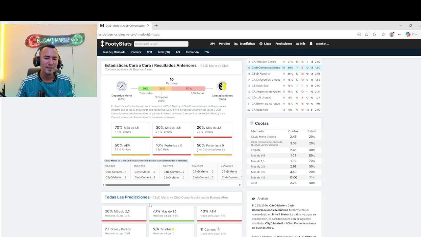Click the red 50% victories bar segment
Screen dimensions: 421x237
[189, 89]
